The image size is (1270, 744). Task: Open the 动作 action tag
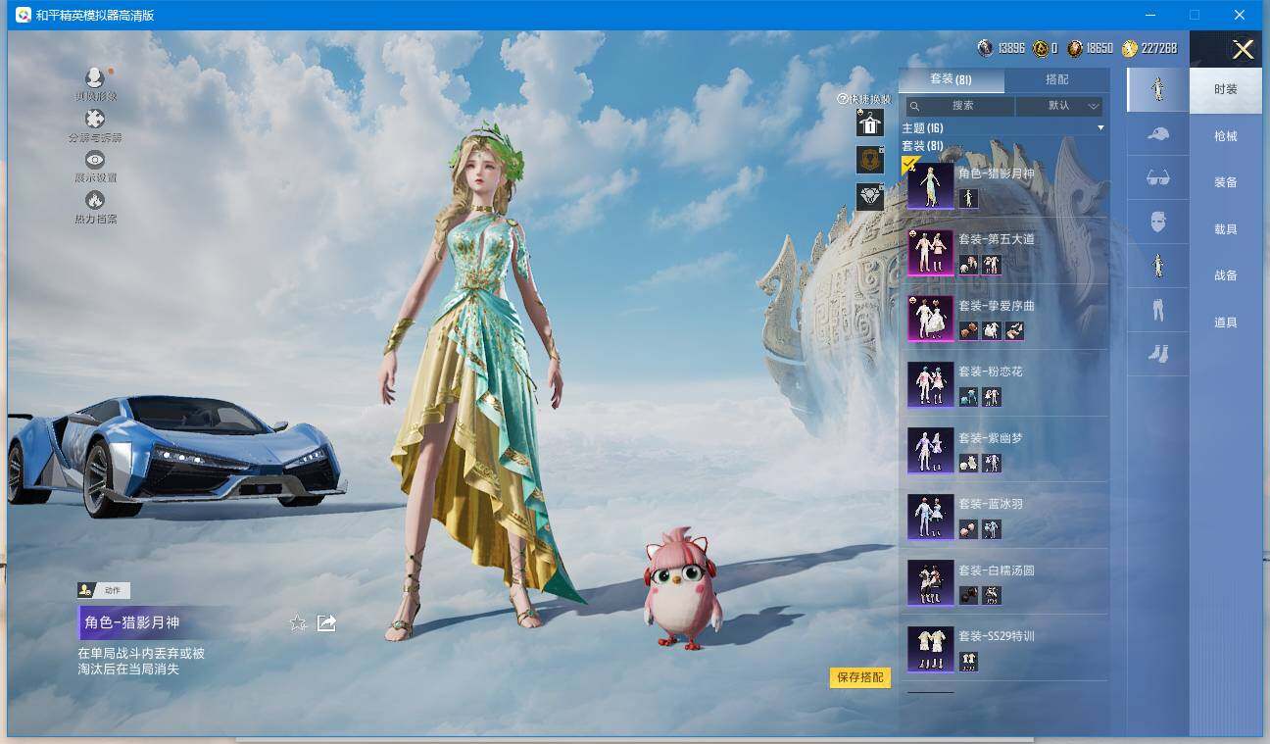[104, 590]
